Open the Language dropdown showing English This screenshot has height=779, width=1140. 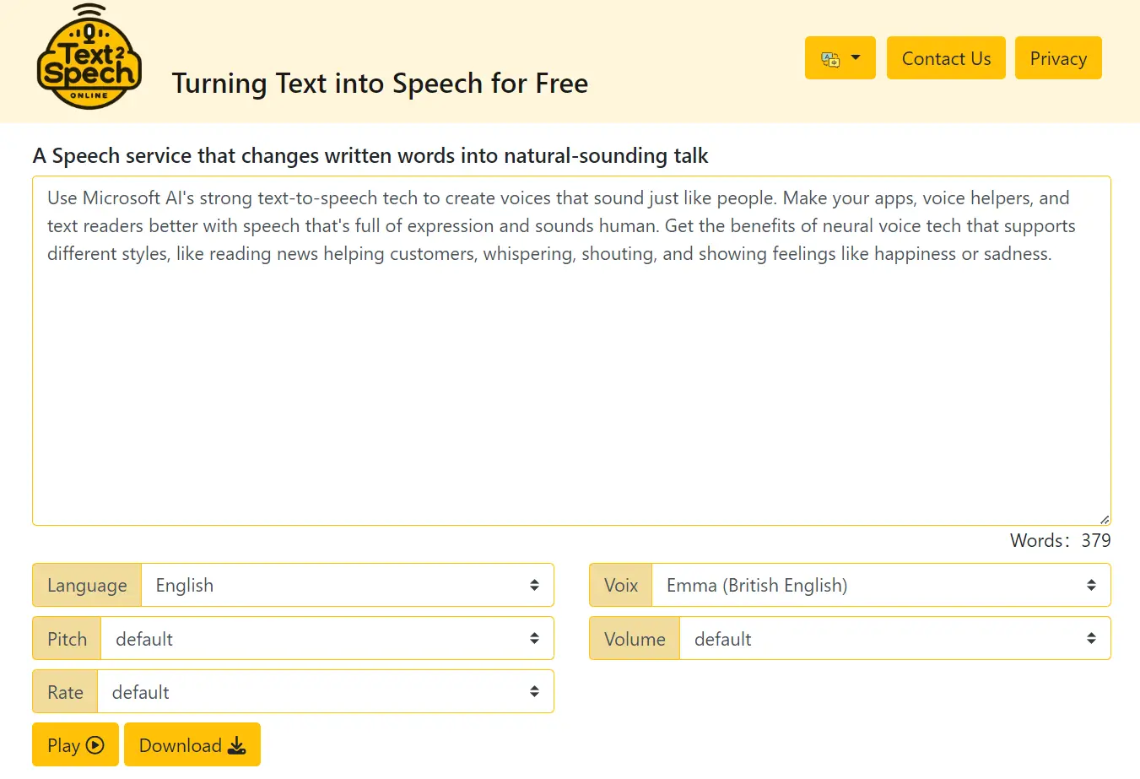(346, 585)
